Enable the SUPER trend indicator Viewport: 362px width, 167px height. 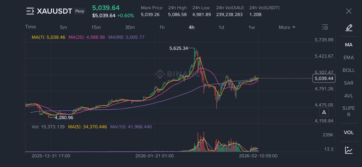click(x=349, y=111)
